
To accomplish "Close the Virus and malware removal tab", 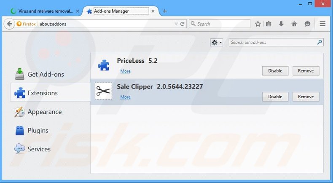I will coord(78,11).
